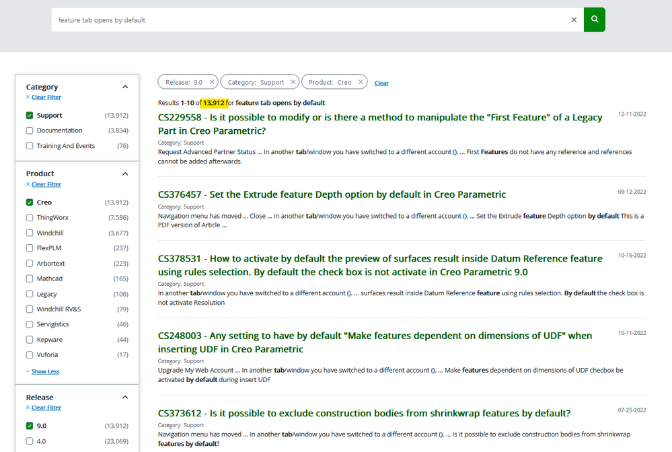The image size is (672, 452).
Task: Open article CS373612 about shrinkwrap features
Action: point(364,413)
